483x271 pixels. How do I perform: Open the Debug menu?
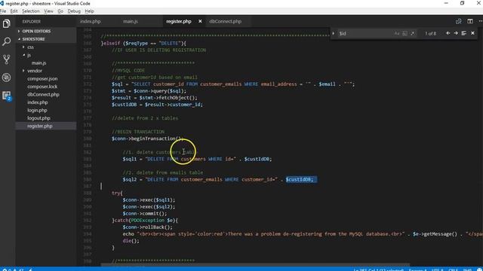74,11
